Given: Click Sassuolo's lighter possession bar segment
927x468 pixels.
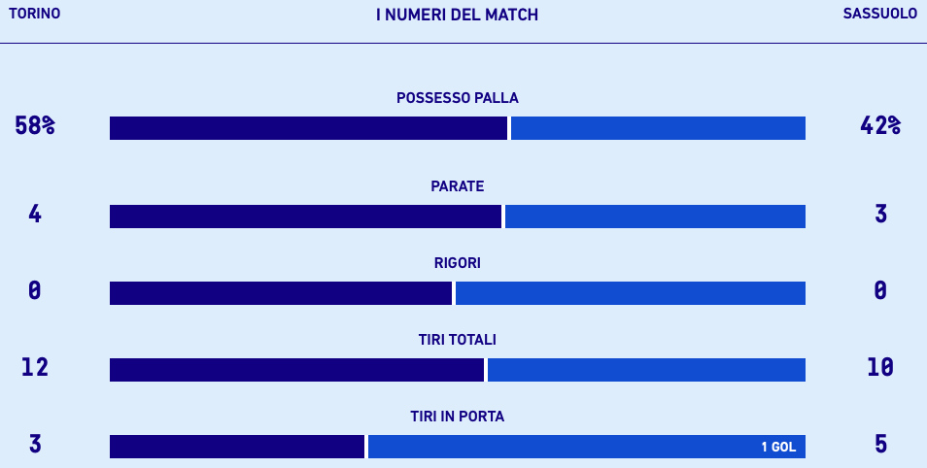Looking at the screenshot, I should tap(658, 128).
